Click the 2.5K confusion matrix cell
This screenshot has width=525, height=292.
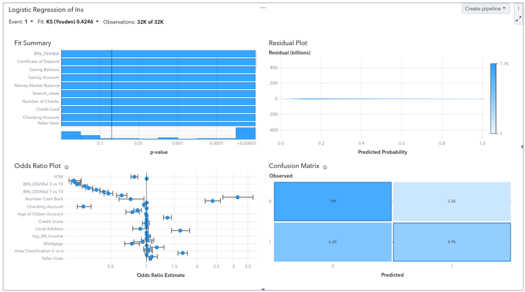451,201
